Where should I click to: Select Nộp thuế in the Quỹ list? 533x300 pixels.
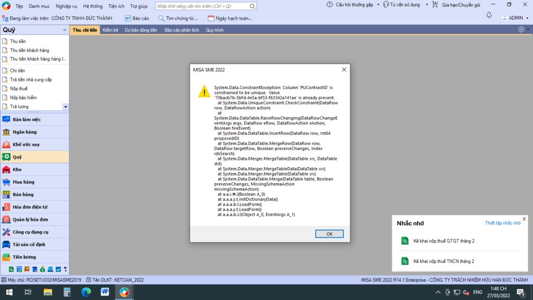(19, 89)
